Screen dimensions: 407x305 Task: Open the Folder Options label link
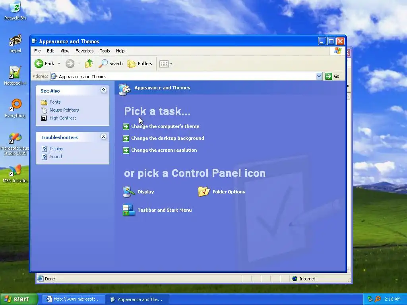coord(229,192)
